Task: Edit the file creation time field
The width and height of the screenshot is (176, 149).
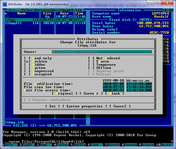Action: click(139, 87)
